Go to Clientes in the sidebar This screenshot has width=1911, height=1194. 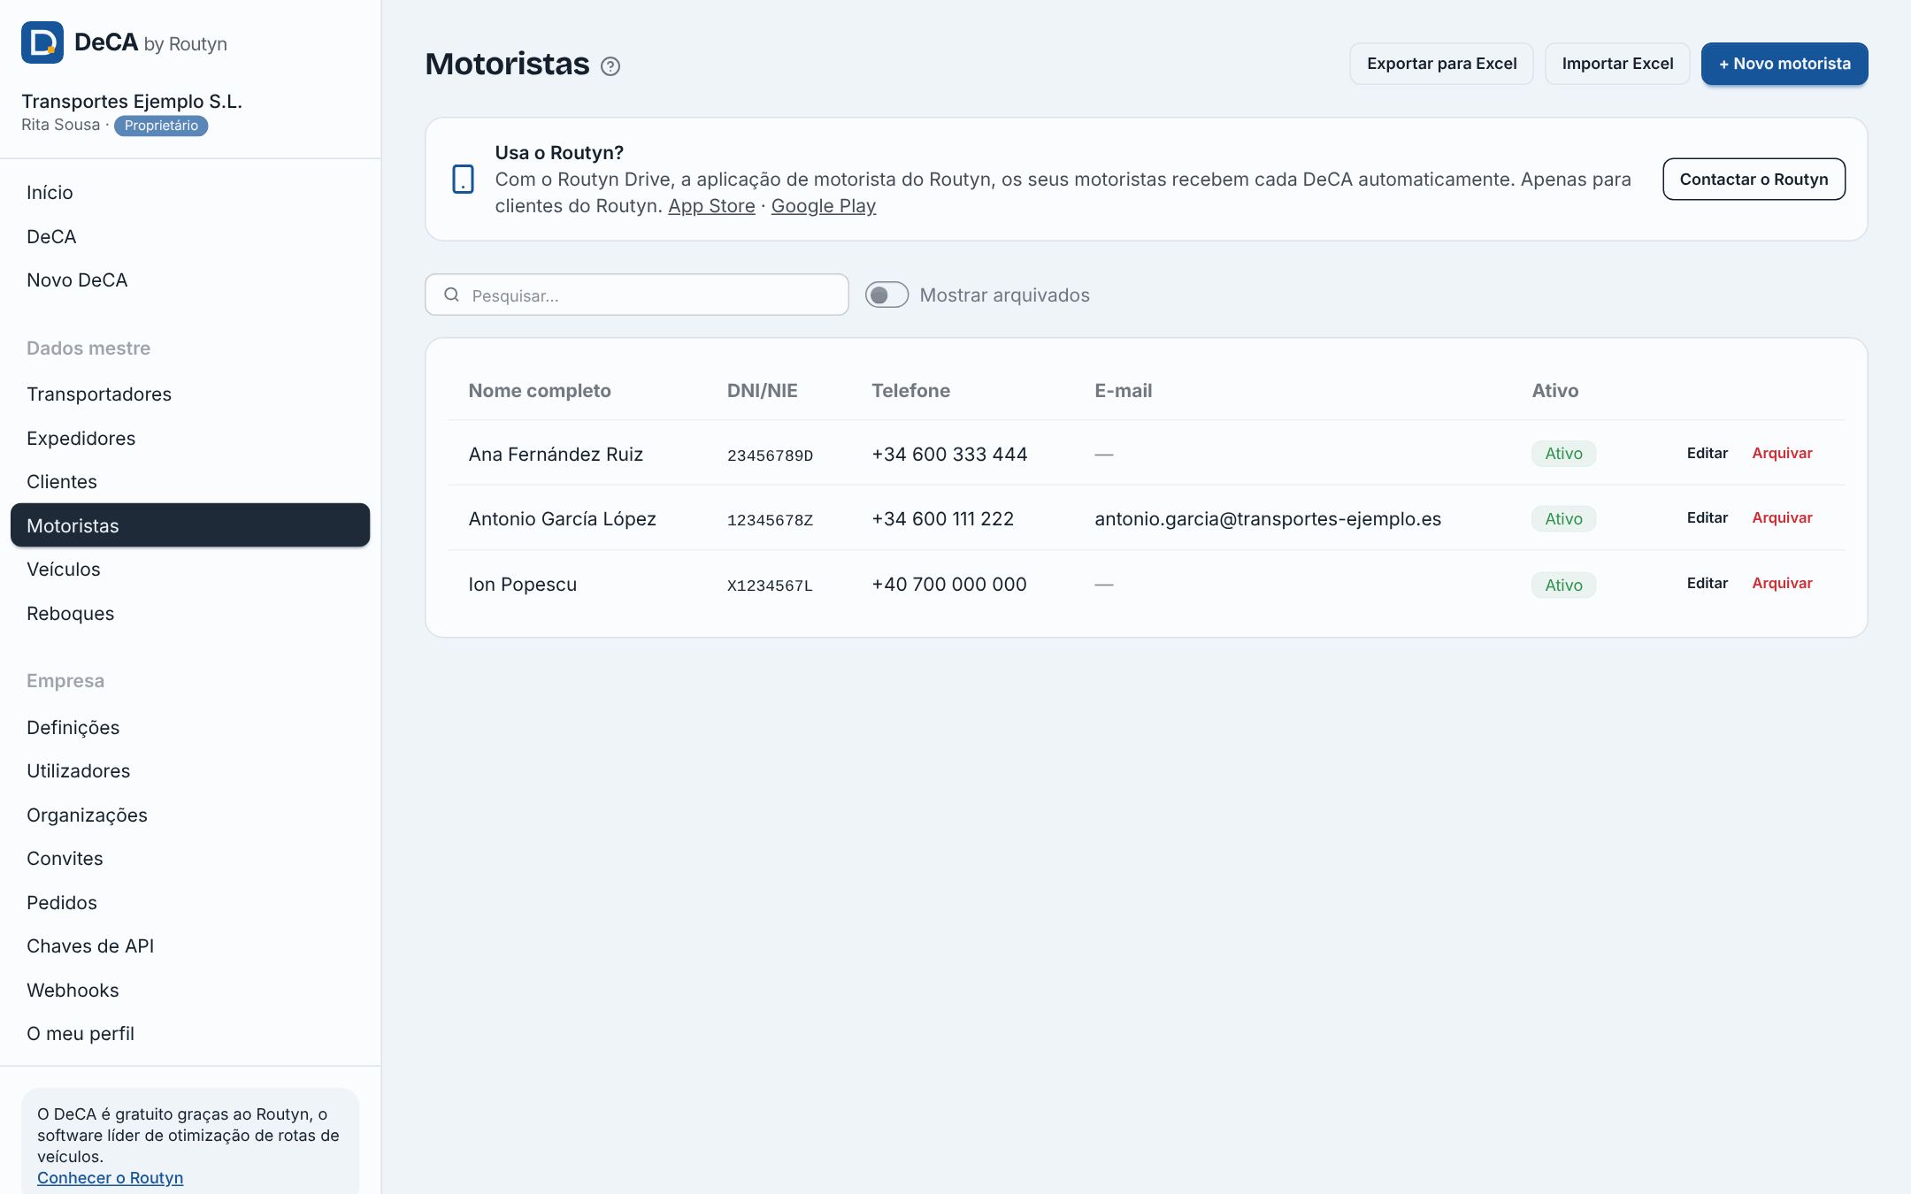pyautogui.click(x=190, y=482)
